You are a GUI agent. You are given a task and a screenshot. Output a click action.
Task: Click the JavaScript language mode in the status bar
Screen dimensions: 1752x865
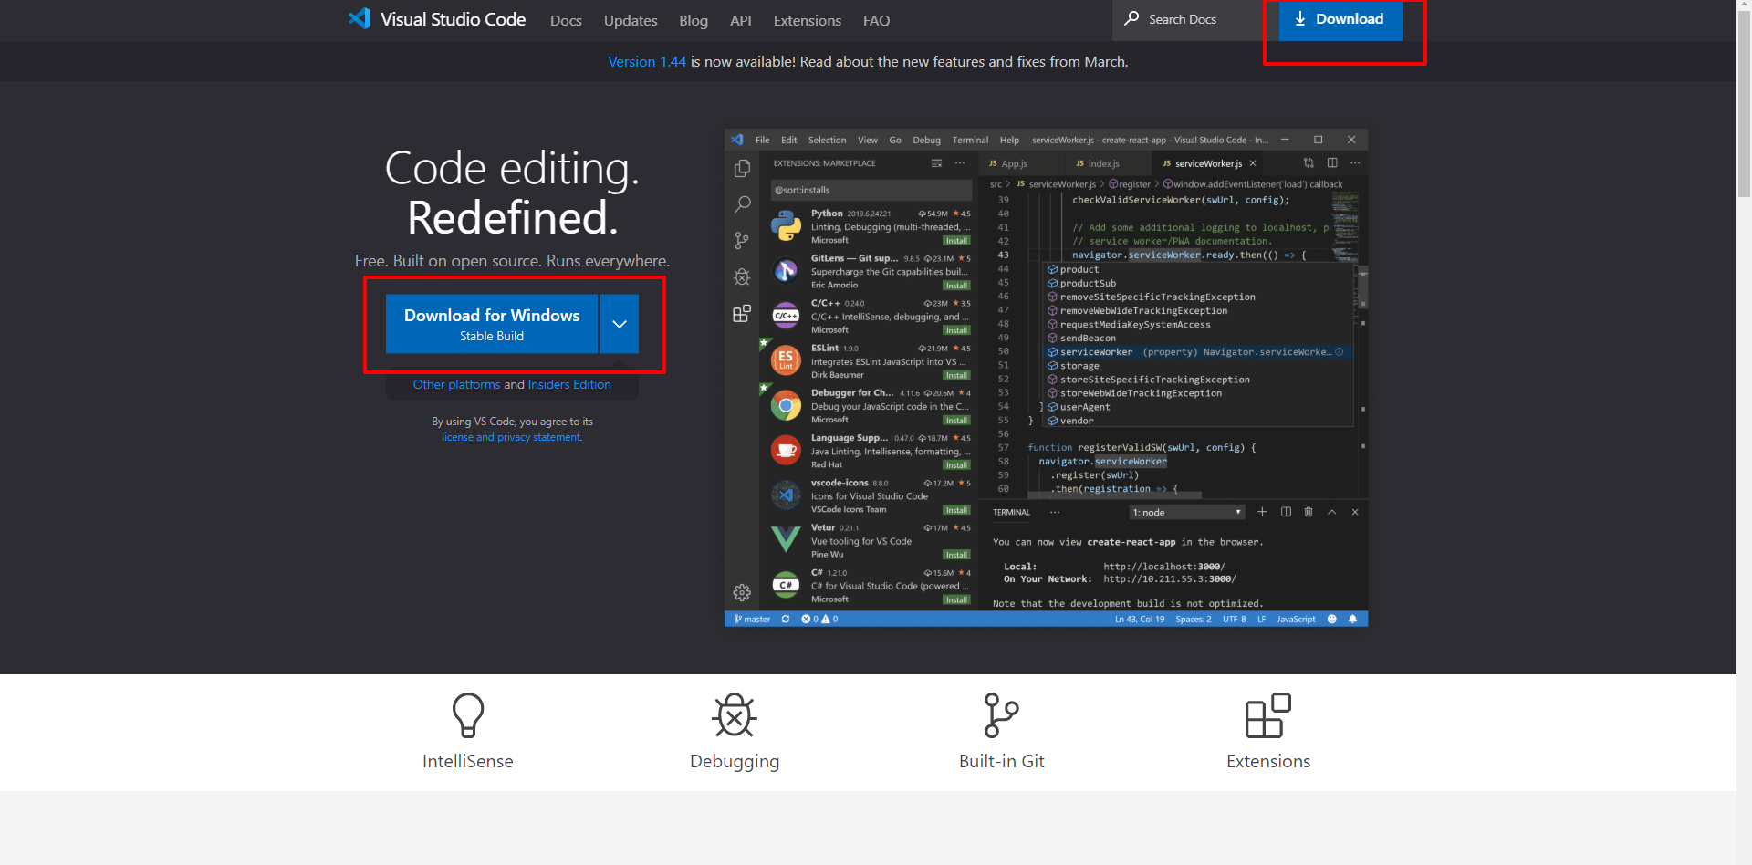(1296, 619)
